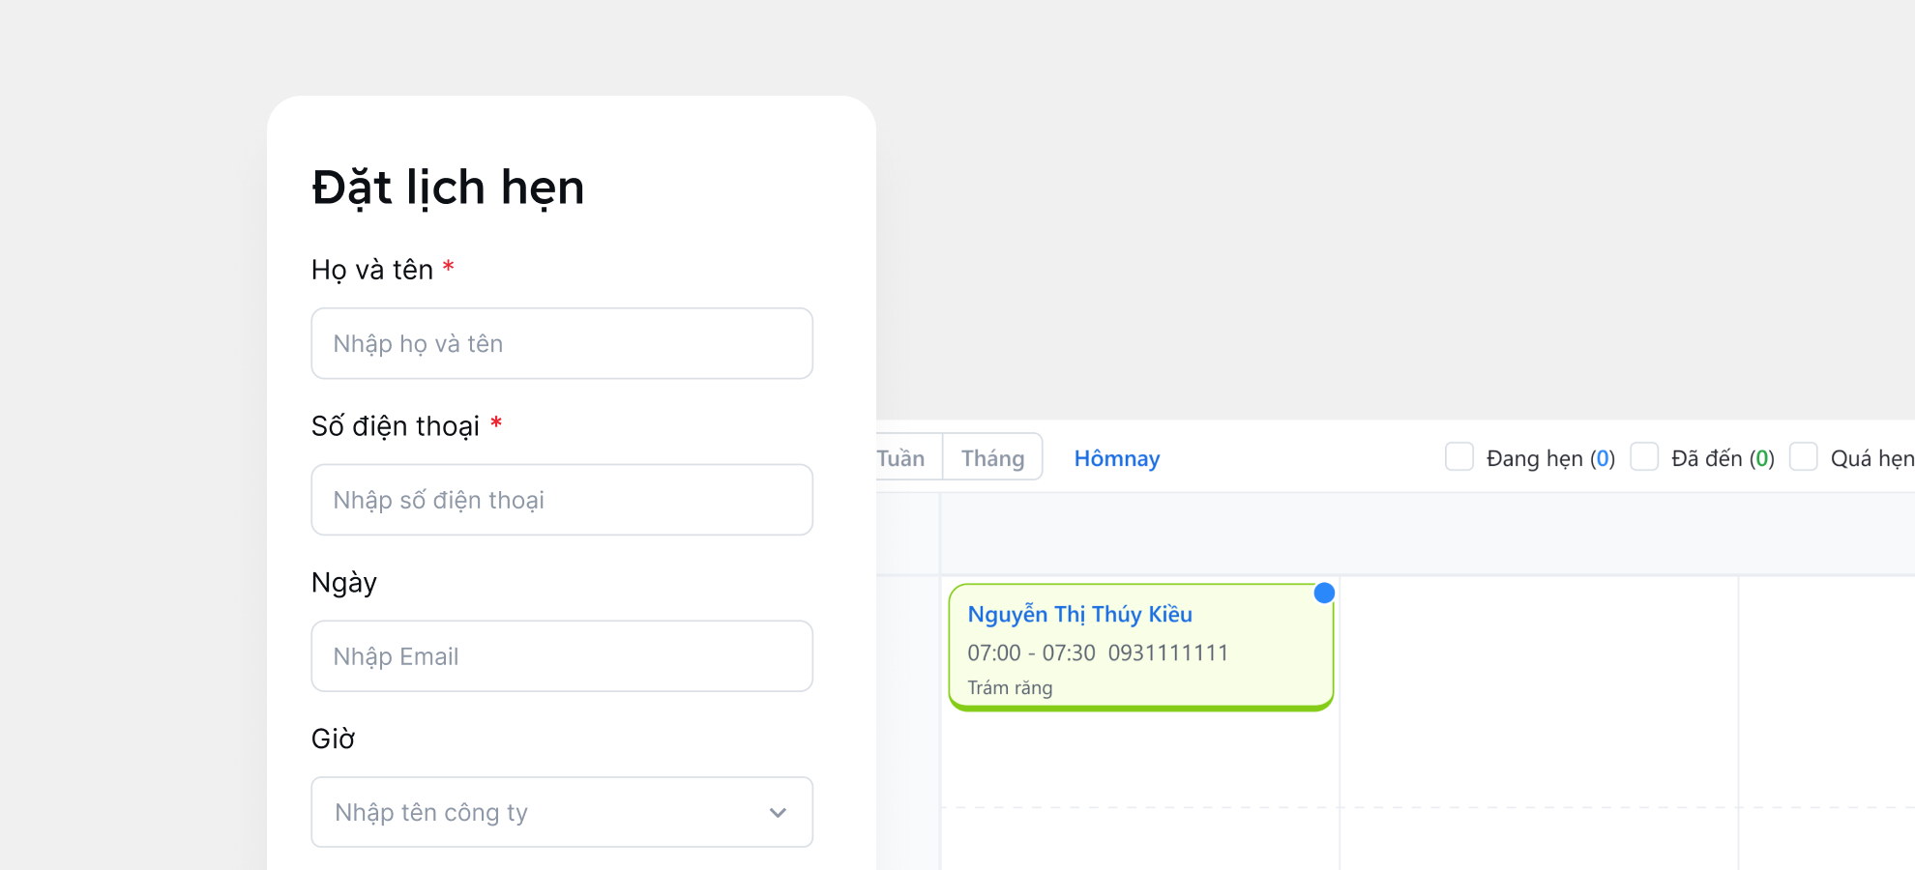Click into the Nhập Email field
1915x870 pixels.
(x=561, y=657)
